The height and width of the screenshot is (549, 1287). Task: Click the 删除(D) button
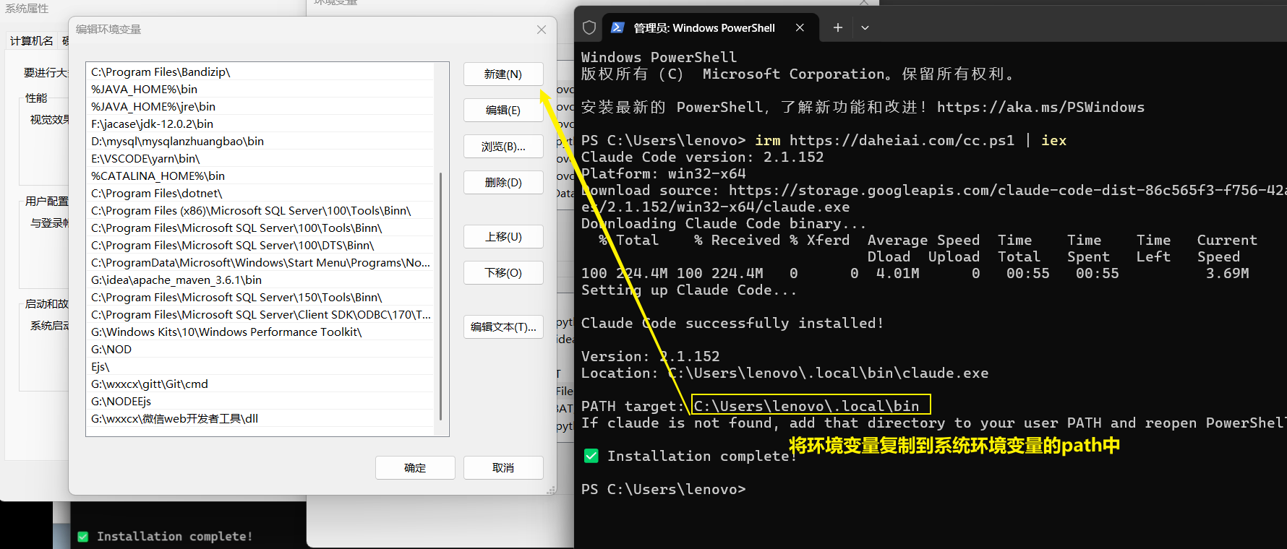[x=503, y=183]
